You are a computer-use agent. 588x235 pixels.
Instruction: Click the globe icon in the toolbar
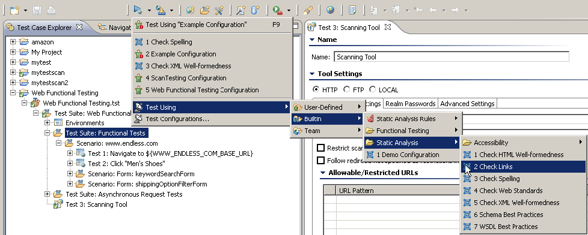[330, 10]
